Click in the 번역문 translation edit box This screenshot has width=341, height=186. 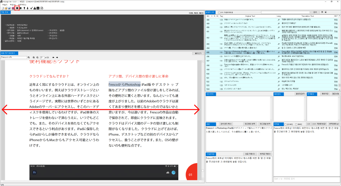point(307,151)
